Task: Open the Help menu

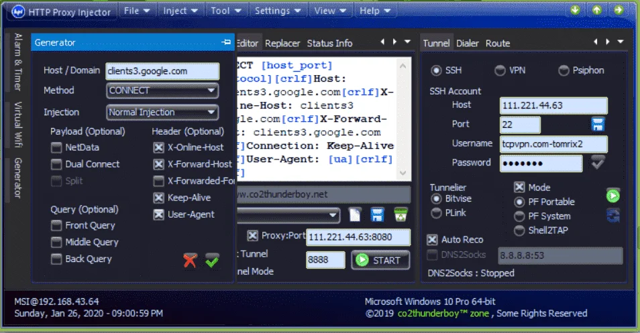Action: tap(375, 11)
